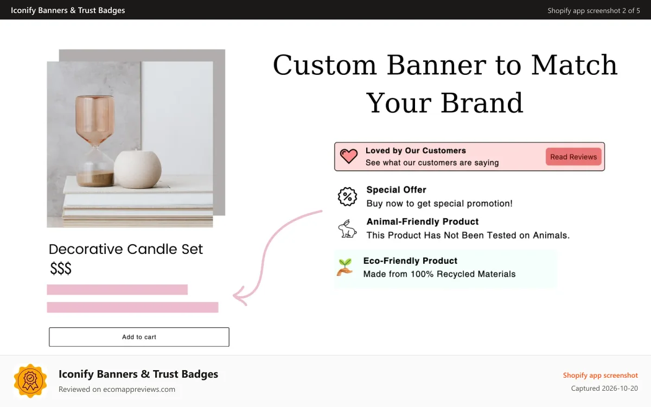Click the orange 'Shopify app screenshot' label

coord(600,375)
